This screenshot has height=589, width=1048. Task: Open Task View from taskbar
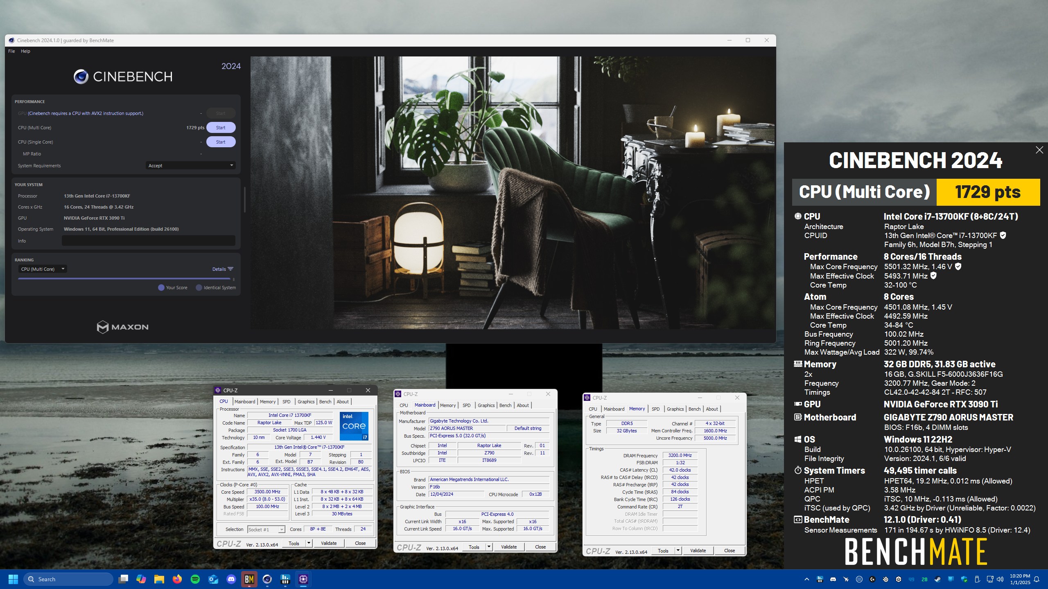click(123, 579)
